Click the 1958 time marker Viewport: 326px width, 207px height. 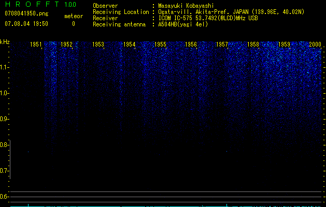(253, 45)
